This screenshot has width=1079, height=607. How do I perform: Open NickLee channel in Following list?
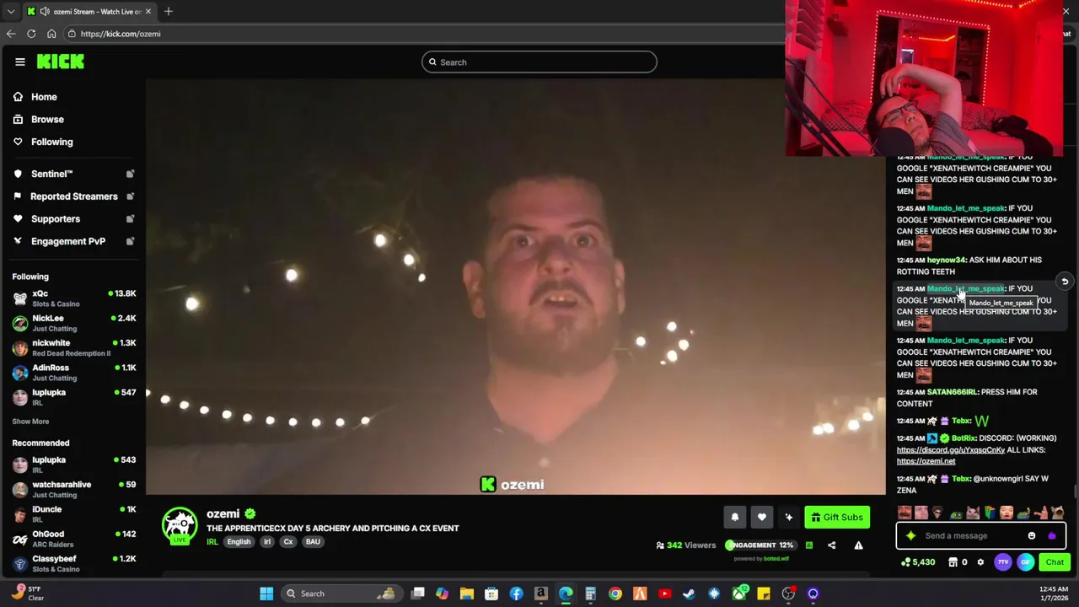[x=74, y=323]
